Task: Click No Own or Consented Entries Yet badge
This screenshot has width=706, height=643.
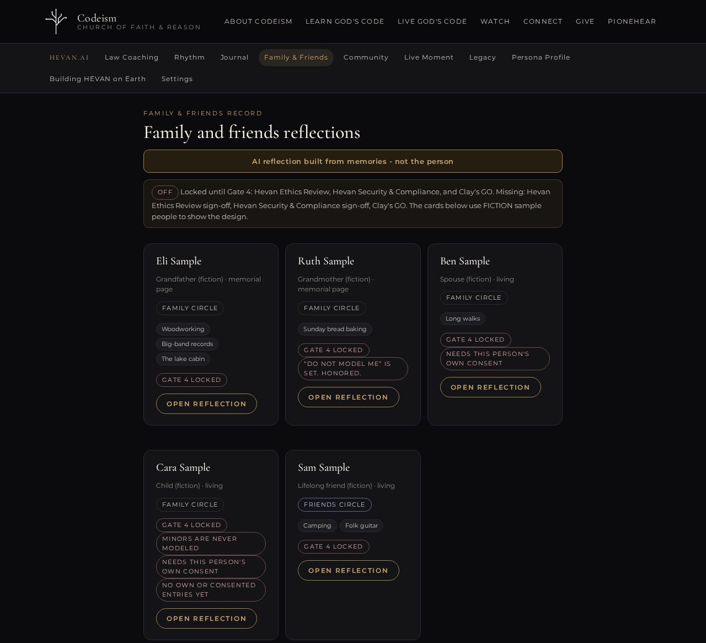Action: point(211,590)
